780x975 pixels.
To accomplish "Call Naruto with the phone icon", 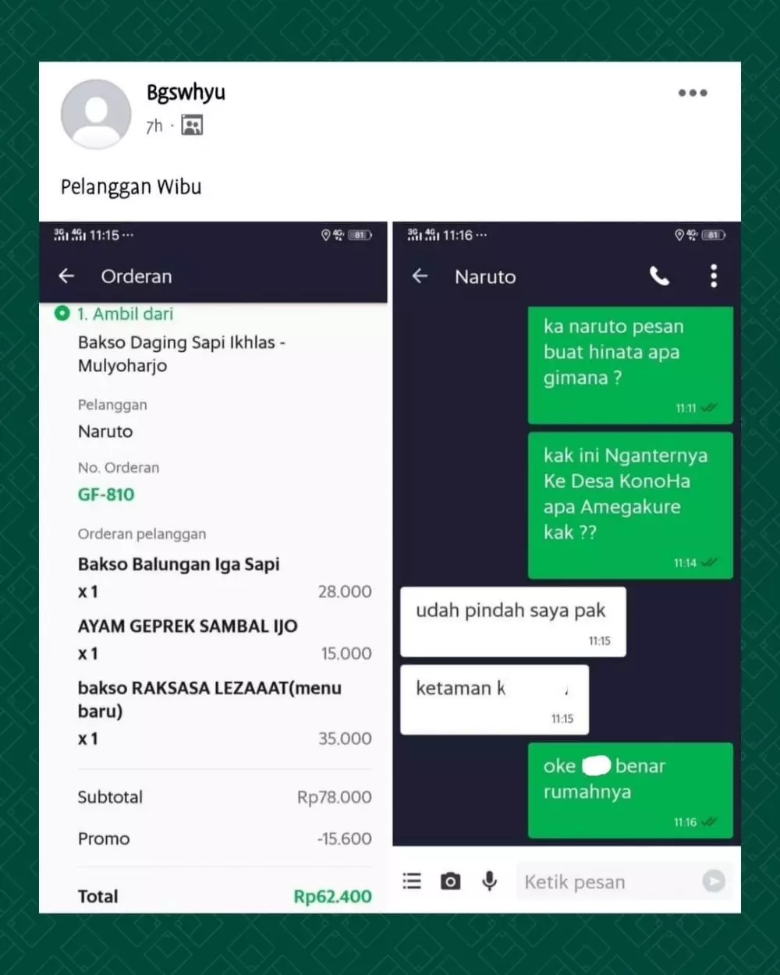I will tap(659, 276).
